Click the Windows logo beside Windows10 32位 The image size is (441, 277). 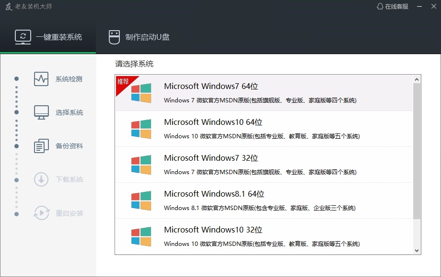tap(141, 235)
